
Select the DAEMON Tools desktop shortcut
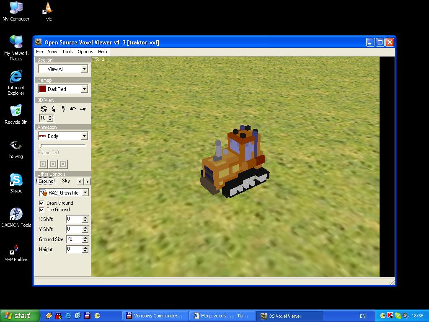click(16, 218)
